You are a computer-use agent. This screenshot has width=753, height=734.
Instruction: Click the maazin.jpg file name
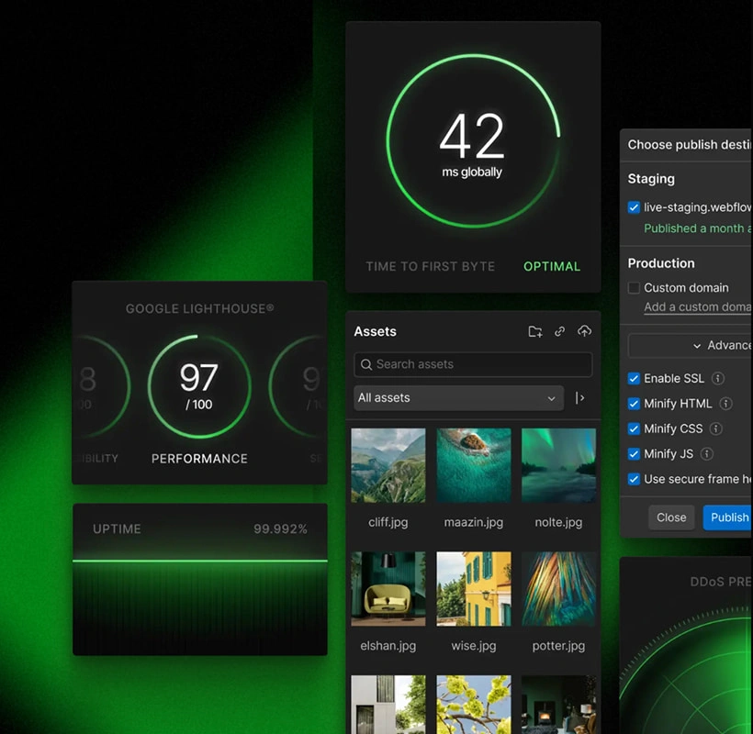pos(474,522)
